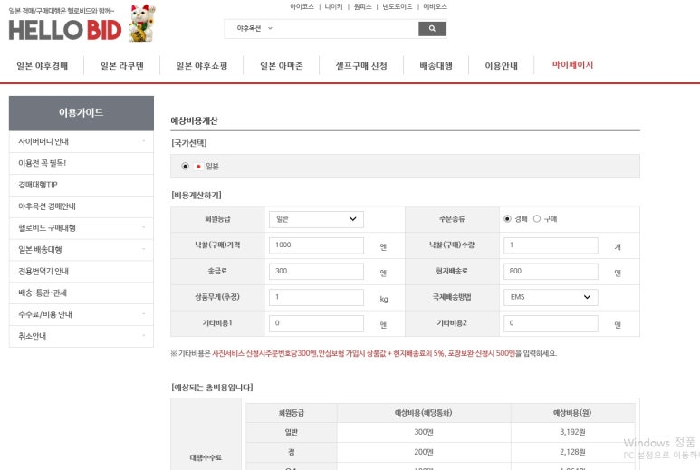
Task: Open 야후옥션 경매안내 sidebar link
Action: pyautogui.click(x=47, y=206)
